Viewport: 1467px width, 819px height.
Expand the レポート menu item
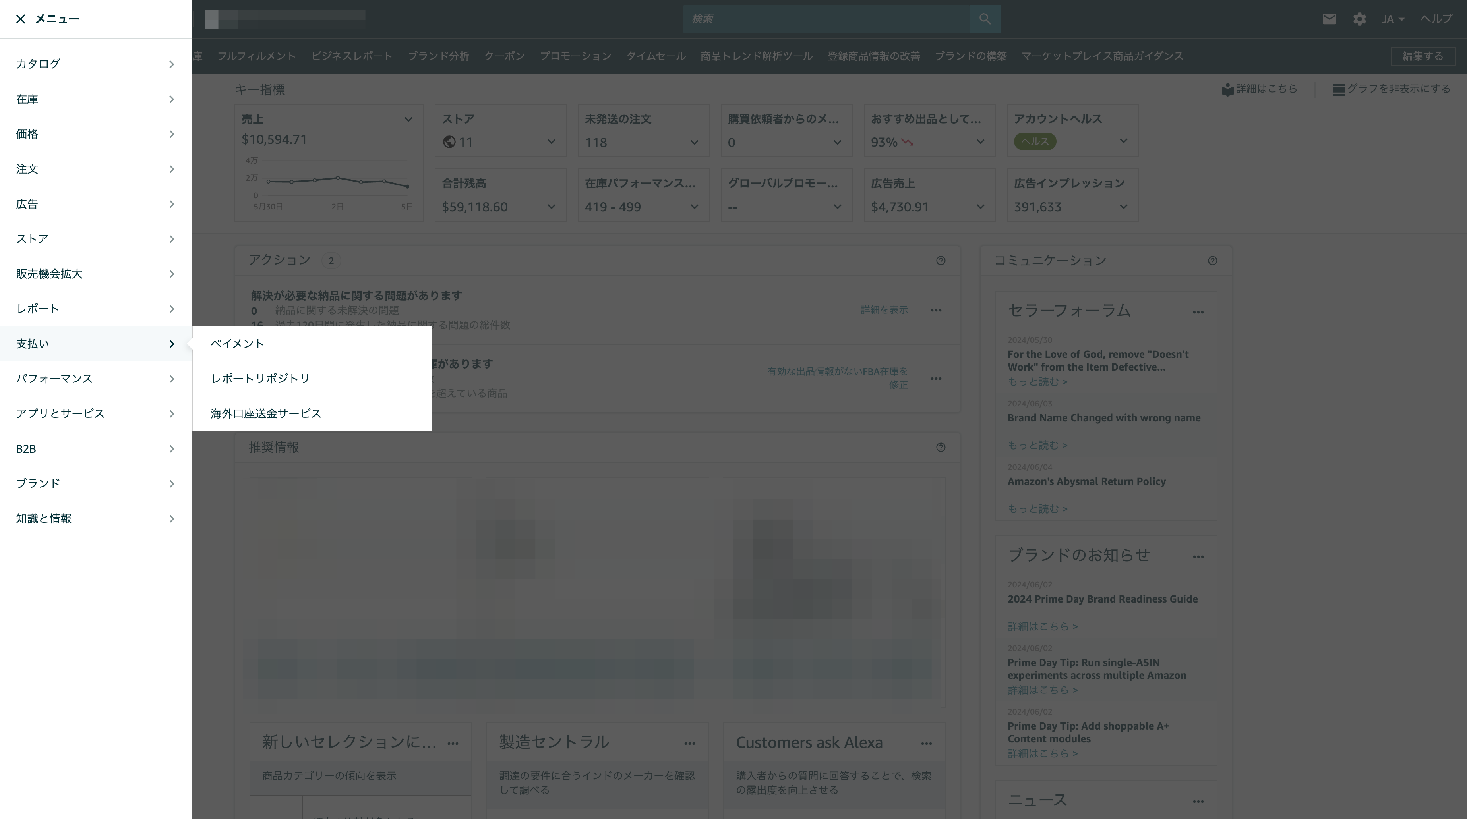(x=96, y=309)
